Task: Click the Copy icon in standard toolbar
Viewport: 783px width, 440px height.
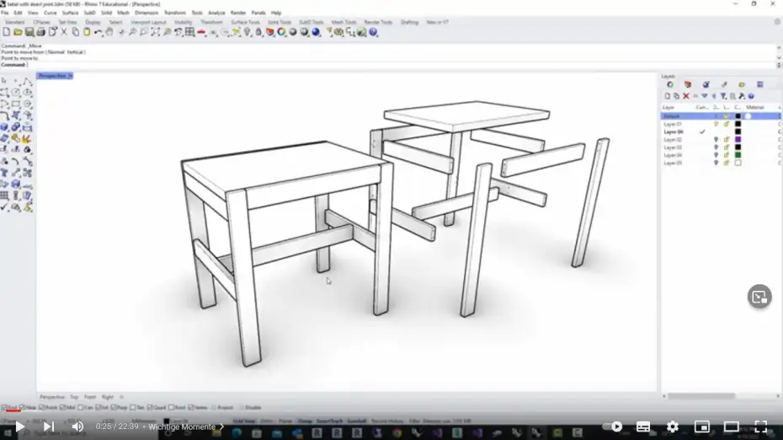Action: coord(76,32)
